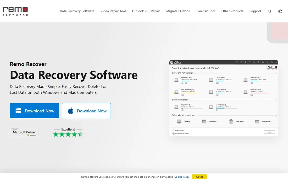Click the Local Disk (C:) blue usage bar
The width and height of the screenshot is (288, 180).
coord(192,81)
